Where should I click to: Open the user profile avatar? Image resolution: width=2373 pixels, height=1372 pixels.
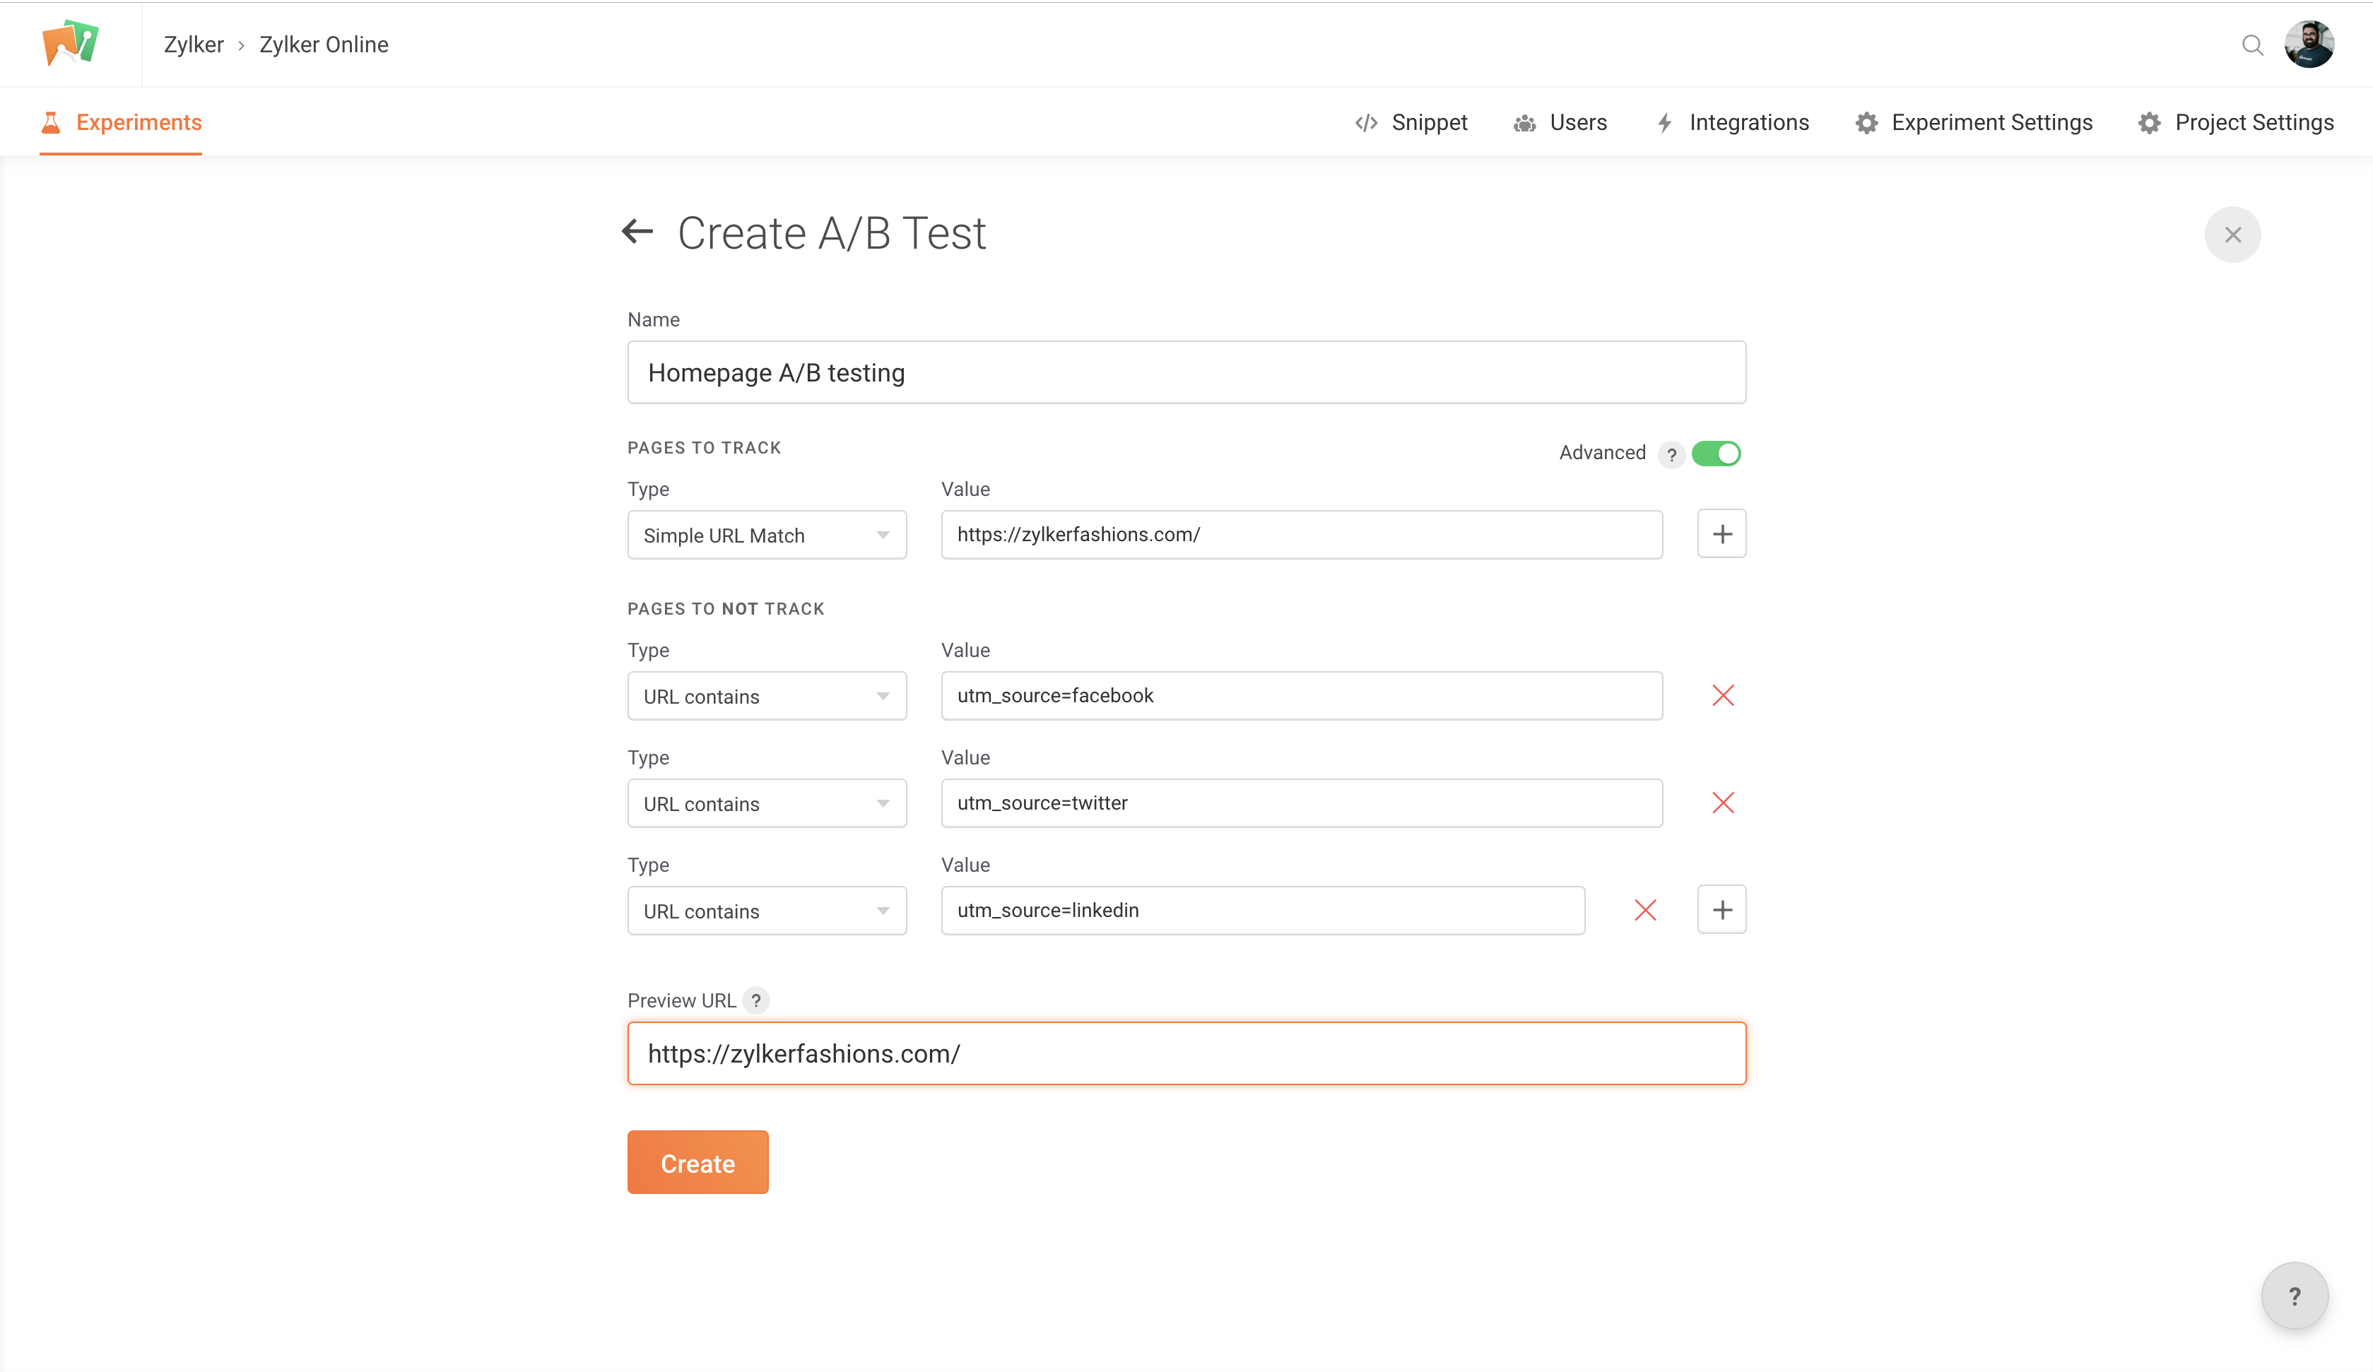tap(2308, 45)
